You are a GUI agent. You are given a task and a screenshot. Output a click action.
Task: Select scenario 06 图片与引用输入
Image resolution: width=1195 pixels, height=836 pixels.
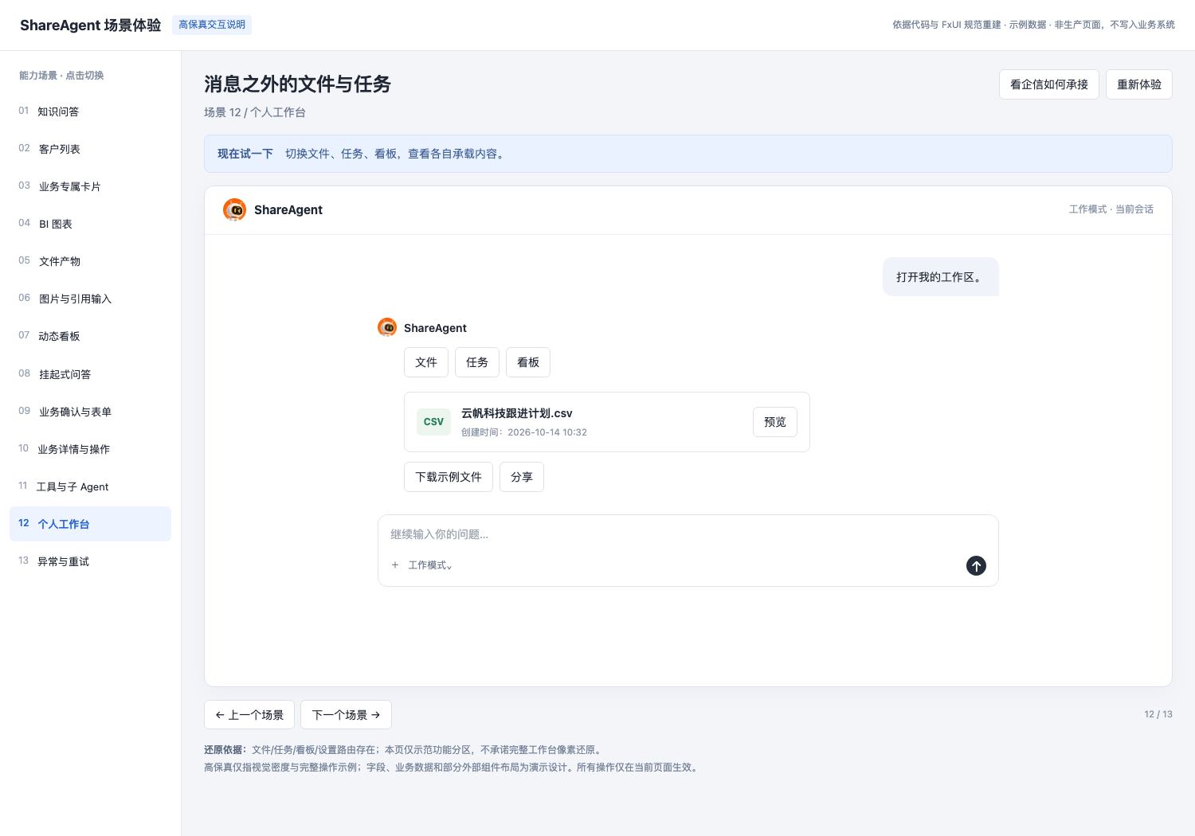pyautogui.click(x=90, y=299)
